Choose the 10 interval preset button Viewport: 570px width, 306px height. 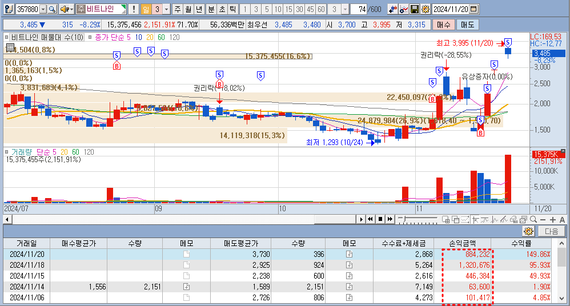point(278,9)
